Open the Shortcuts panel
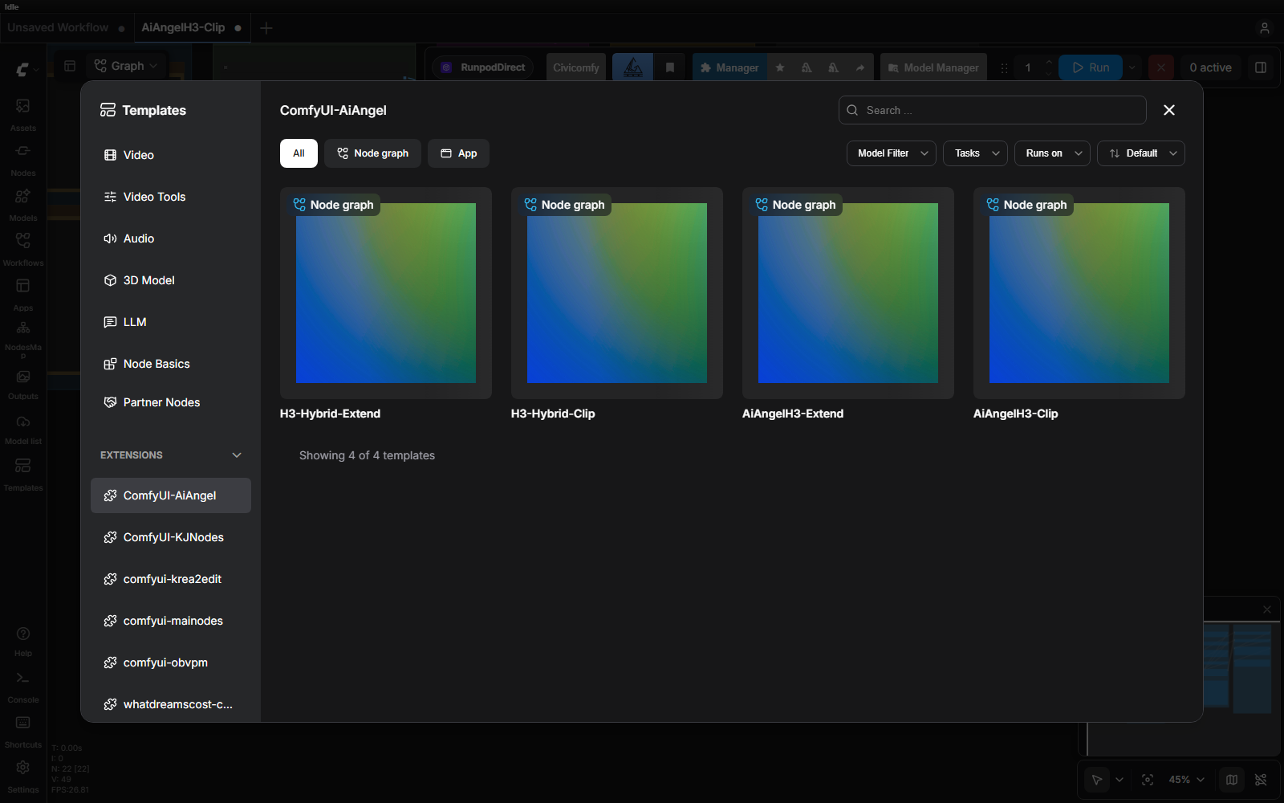 coord(23,732)
